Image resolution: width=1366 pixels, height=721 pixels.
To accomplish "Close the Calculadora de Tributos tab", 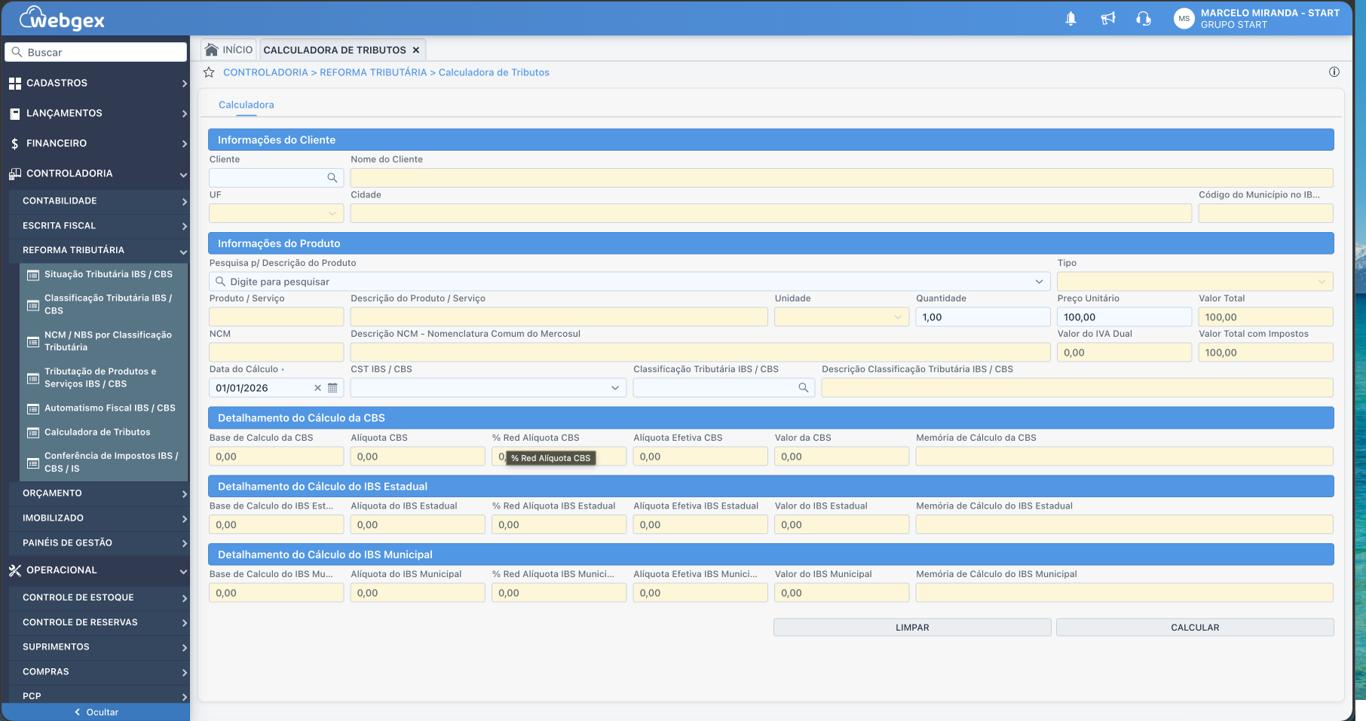I will pos(415,50).
